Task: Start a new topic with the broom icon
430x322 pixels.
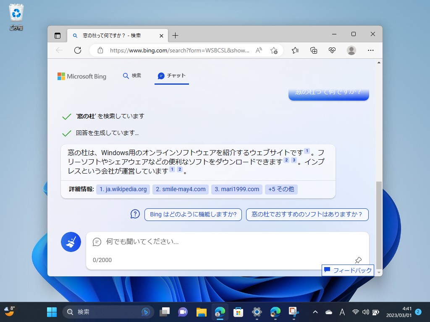Action: [71, 242]
